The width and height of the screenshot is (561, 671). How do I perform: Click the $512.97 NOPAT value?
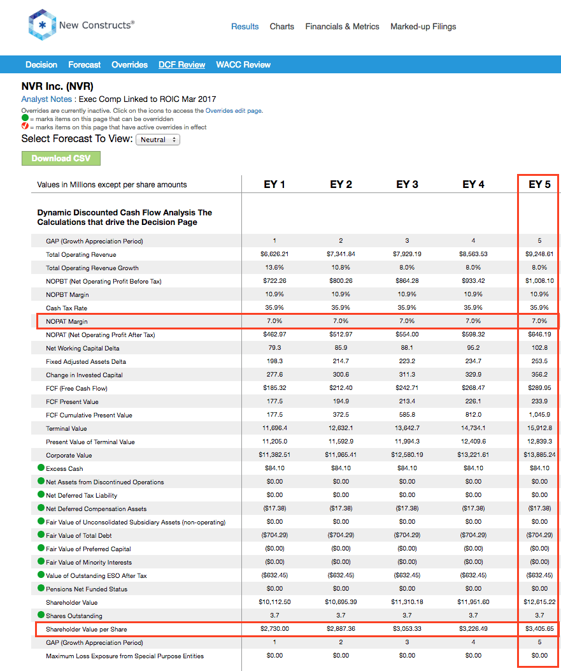click(x=341, y=334)
